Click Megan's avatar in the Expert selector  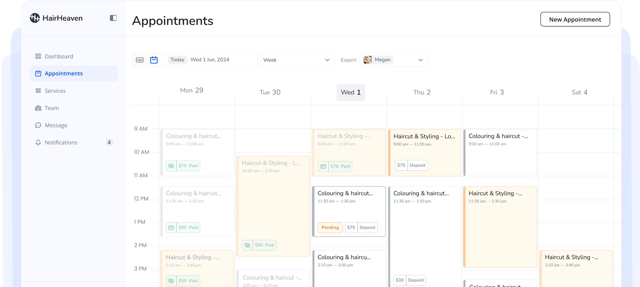click(x=367, y=60)
